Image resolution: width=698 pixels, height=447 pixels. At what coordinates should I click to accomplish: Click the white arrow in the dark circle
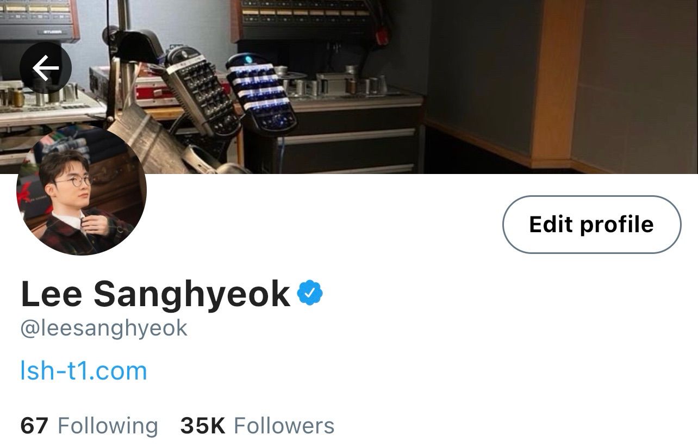tap(46, 68)
